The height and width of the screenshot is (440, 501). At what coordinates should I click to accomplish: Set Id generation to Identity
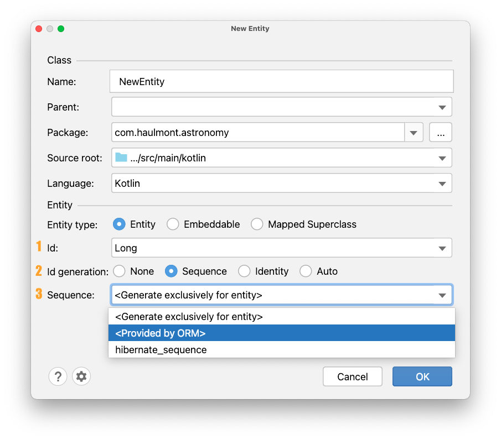pos(244,271)
